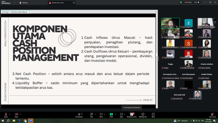
Task: Open the React heart menu
Action: 101,115
